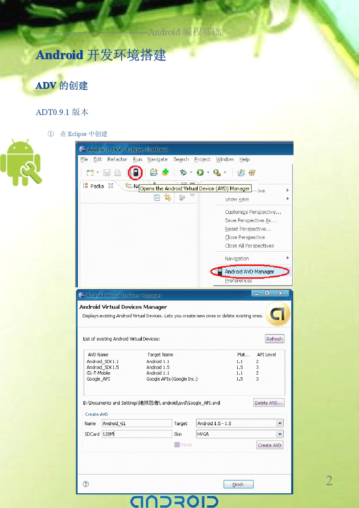Open Preferences from the Window menu
This screenshot has height=508, width=359.
238,281
